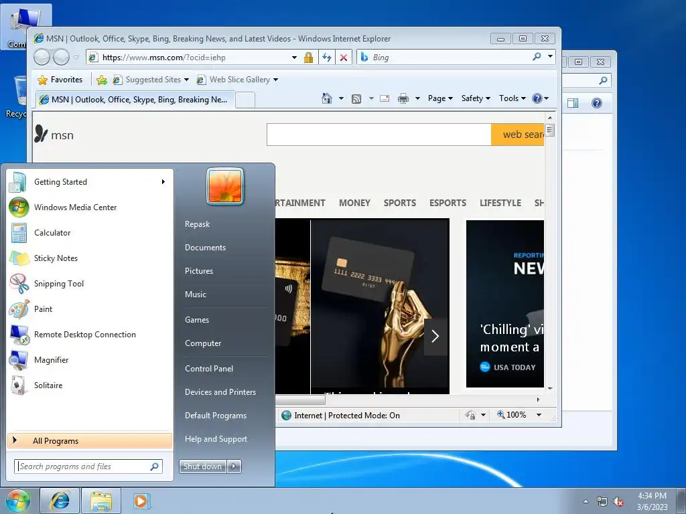
Task: Click the vertical scrollbar thumb
Action: click(x=550, y=131)
